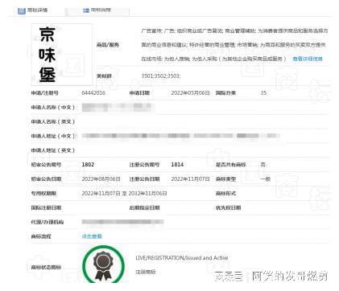Click the international class value 35
Viewport: 339px width, 291px height.
click(x=263, y=93)
